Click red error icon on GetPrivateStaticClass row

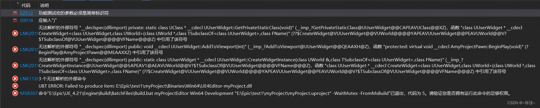point(15,33)
